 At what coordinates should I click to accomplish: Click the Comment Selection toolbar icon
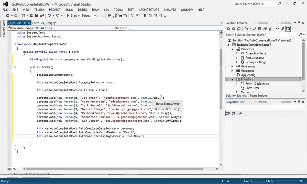(x=132, y=16)
